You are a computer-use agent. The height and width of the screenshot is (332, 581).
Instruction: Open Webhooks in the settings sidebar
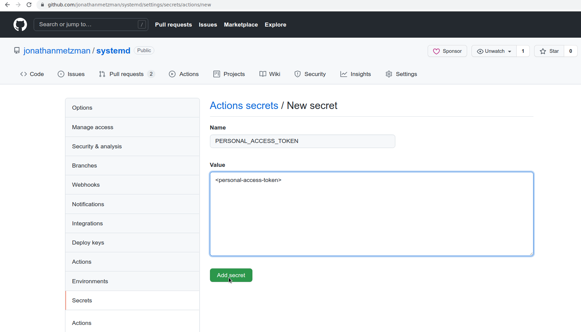(x=132, y=185)
